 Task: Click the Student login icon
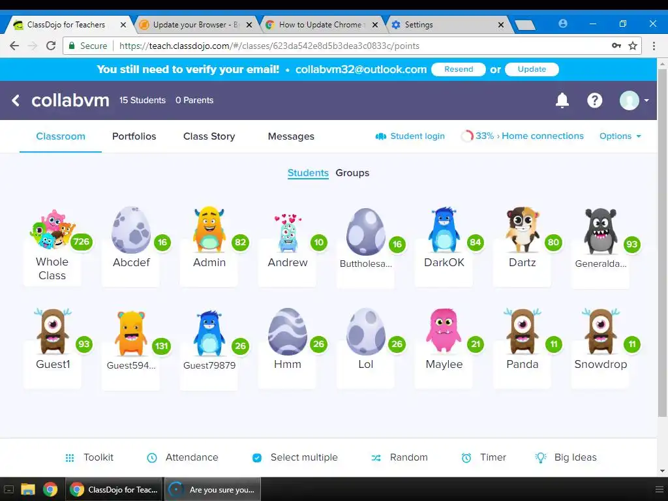pyautogui.click(x=380, y=136)
